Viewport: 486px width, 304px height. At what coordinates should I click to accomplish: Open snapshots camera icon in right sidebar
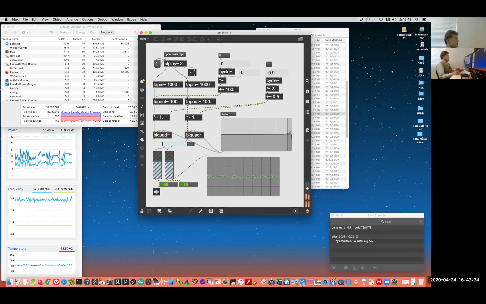307,130
